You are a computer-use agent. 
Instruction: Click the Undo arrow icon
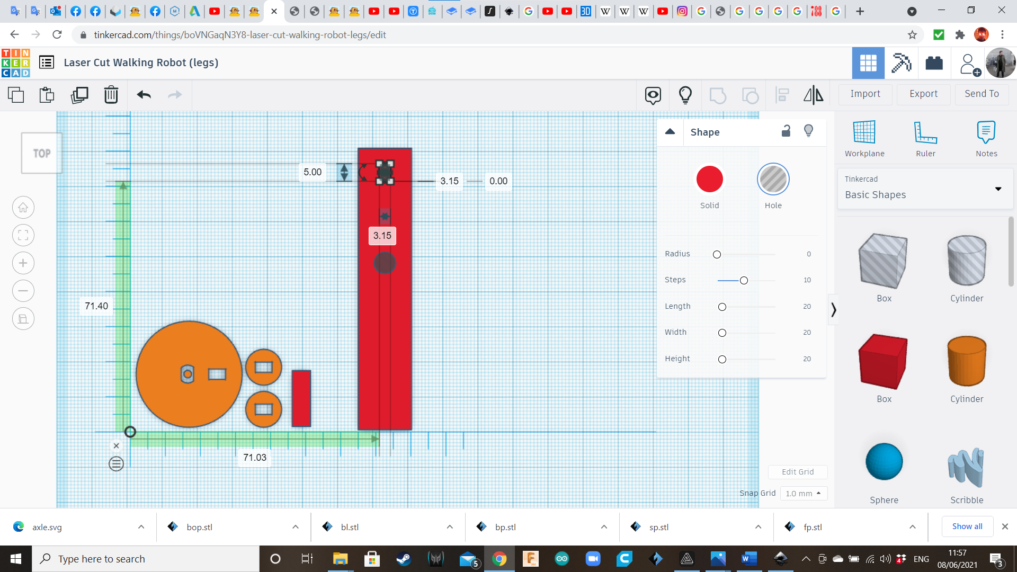coord(144,94)
